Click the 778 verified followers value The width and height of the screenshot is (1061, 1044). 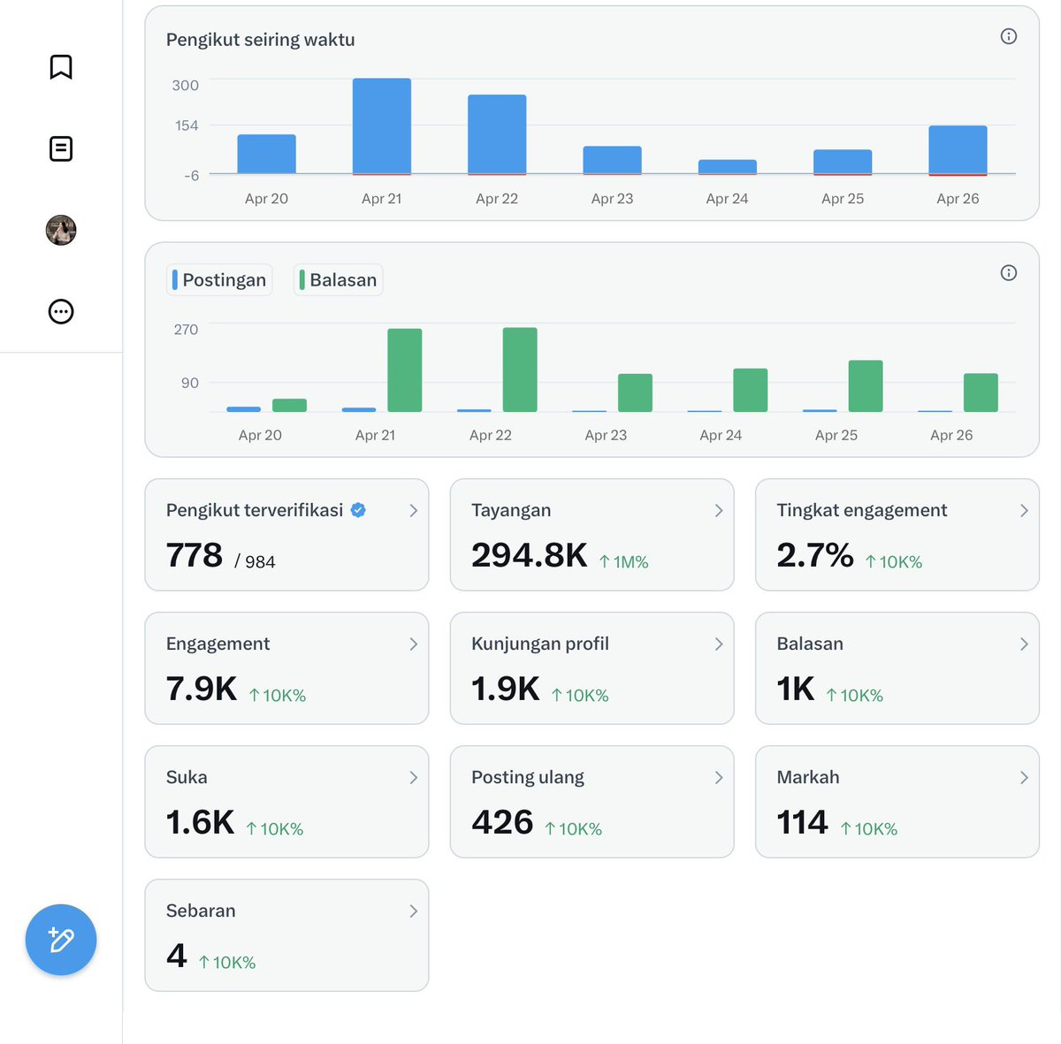(x=195, y=555)
